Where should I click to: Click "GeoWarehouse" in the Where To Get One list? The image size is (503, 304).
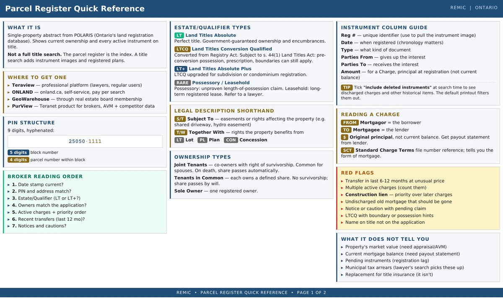click(31, 99)
